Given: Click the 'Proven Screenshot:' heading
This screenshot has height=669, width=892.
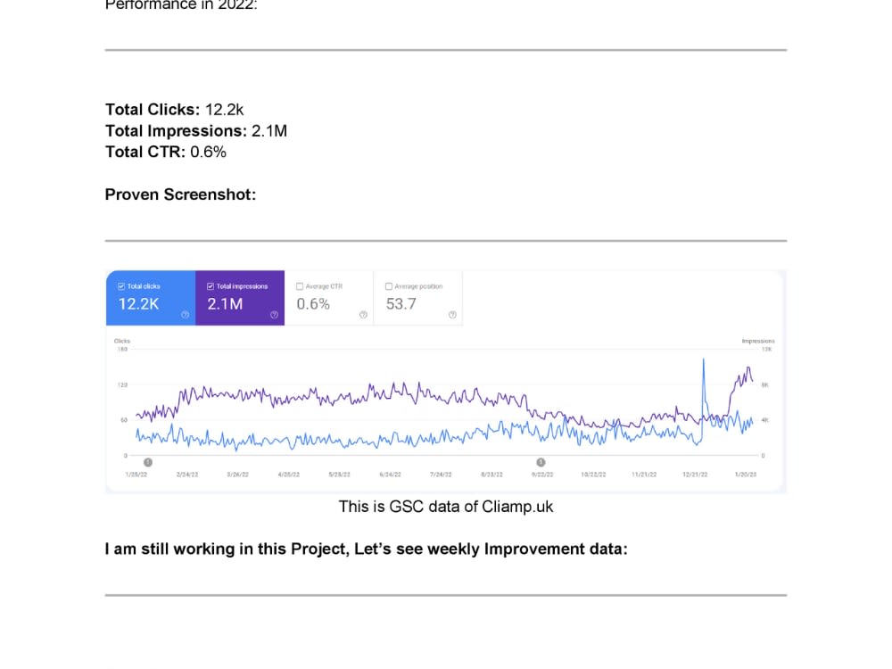Looking at the screenshot, I should [x=180, y=194].
